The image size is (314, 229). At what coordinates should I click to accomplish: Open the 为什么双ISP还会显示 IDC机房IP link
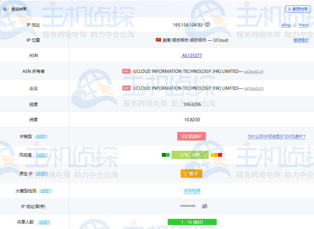click(x=276, y=136)
